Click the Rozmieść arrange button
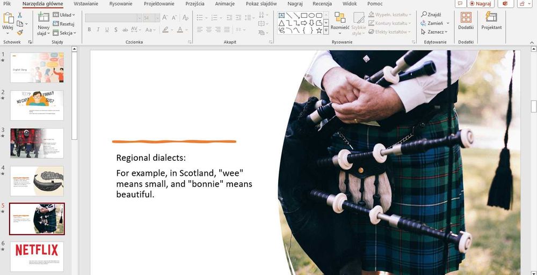Image resolution: width=537 pixels, height=275 pixels. tap(340, 24)
